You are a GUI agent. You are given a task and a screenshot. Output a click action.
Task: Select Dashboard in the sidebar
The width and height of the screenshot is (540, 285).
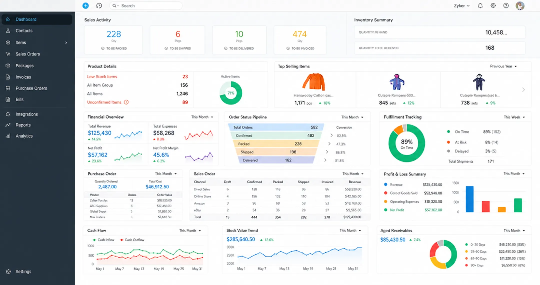tap(37, 19)
